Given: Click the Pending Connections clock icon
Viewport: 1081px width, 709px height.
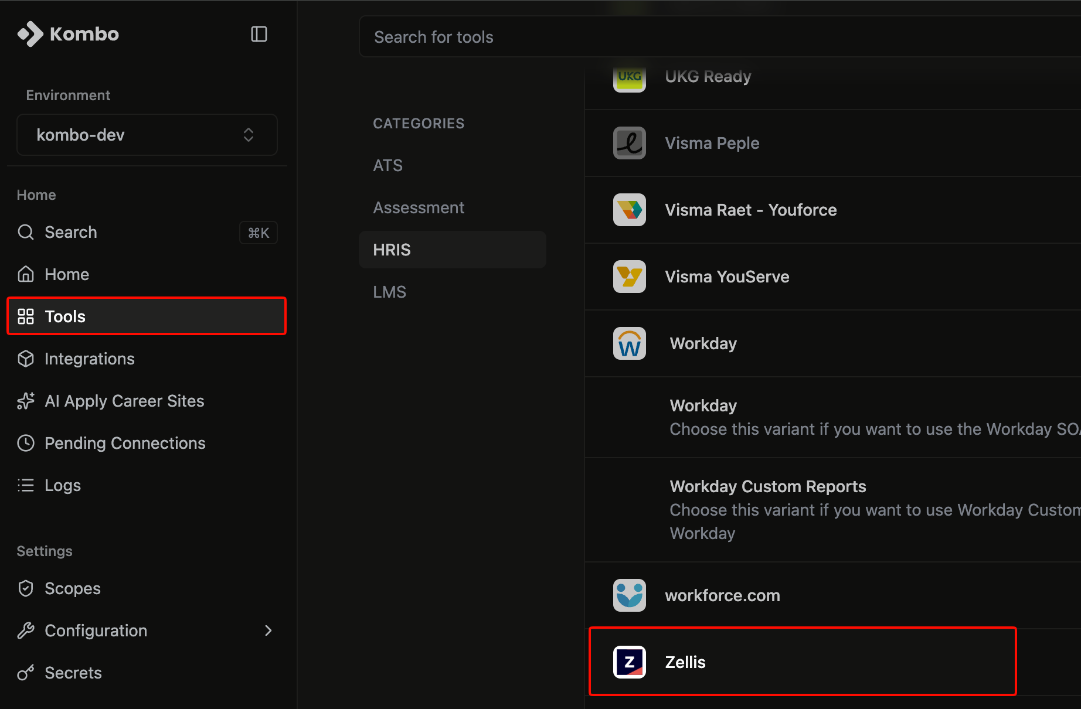Looking at the screenshot, I should [26, 443].
